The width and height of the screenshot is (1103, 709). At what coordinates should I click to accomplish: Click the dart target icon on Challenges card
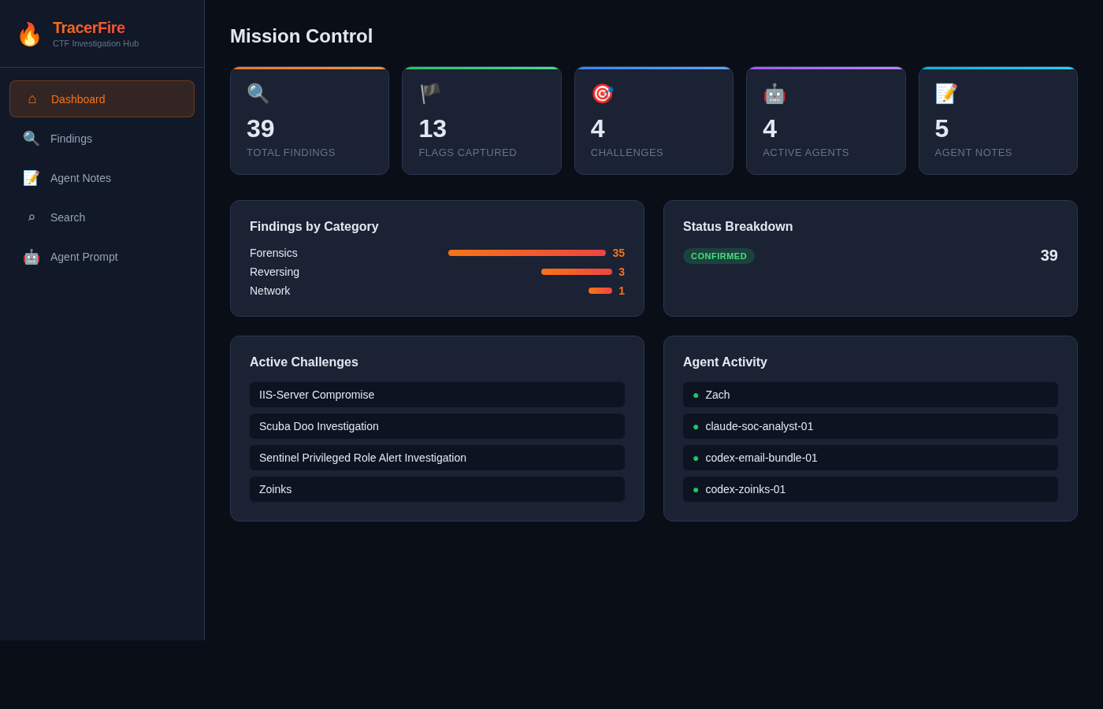[603, 93]
